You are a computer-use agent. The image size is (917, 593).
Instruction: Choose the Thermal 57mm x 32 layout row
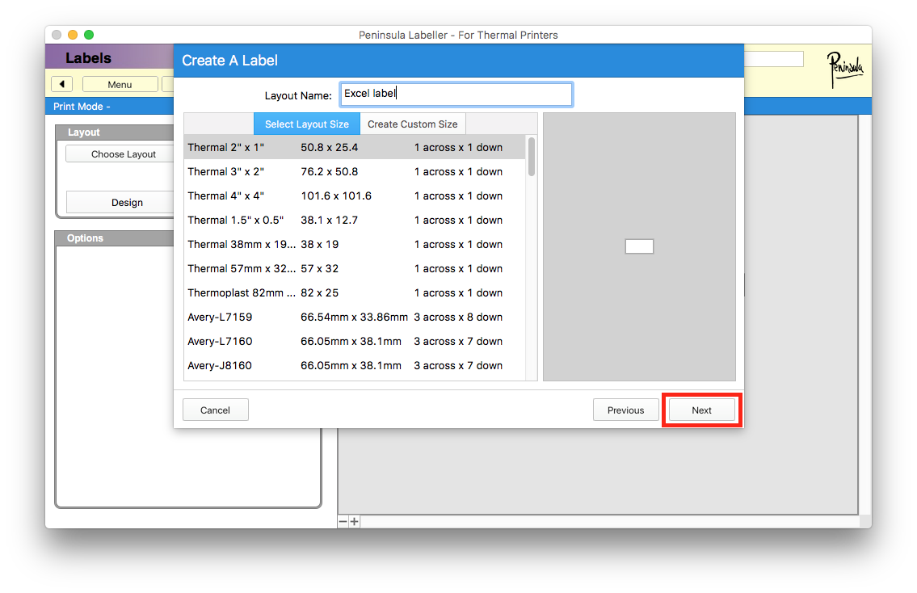[355, 268]
